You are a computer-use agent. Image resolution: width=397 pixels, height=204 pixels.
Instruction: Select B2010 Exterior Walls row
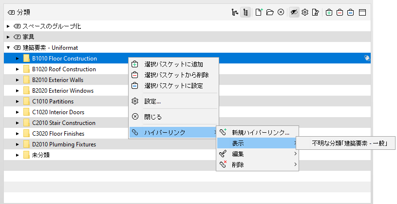point(187,80)
